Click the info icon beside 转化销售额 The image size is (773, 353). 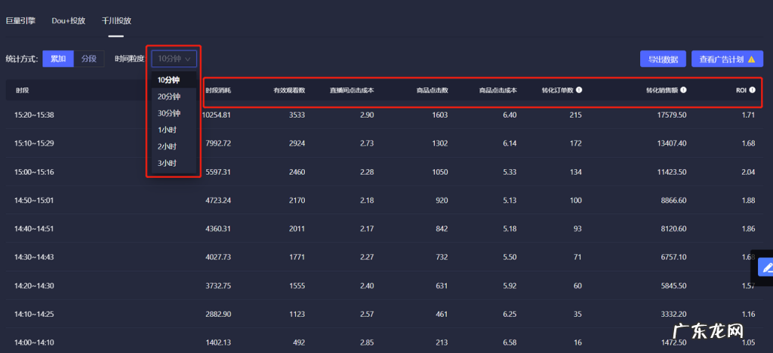point(683,90)
